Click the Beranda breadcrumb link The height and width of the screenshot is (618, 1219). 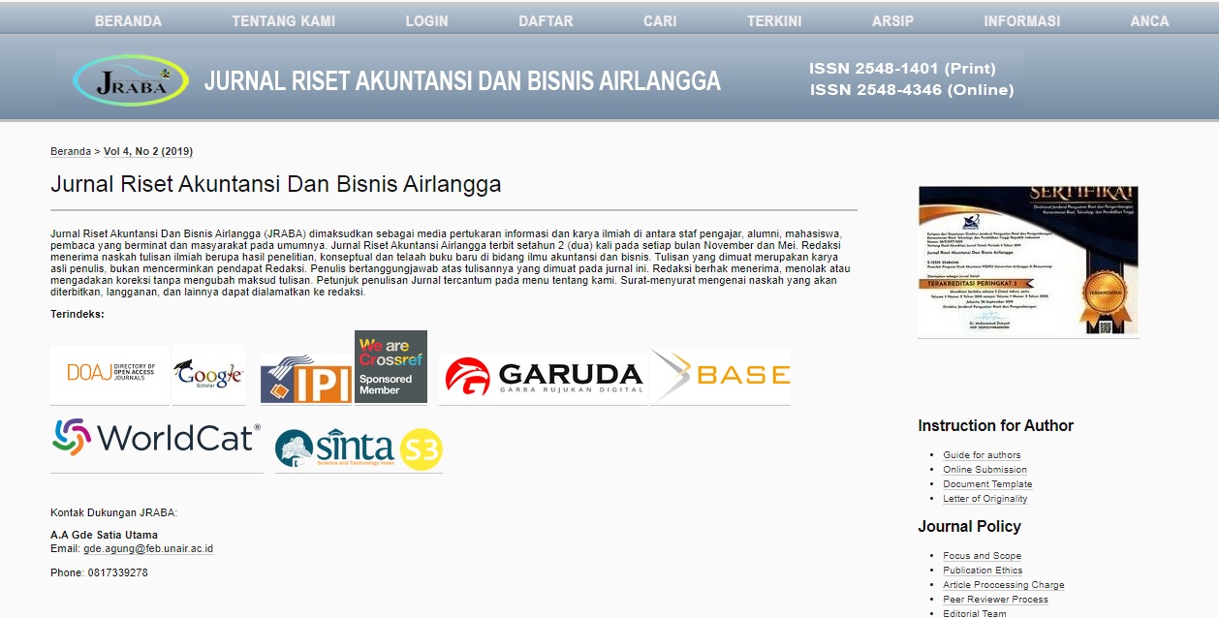click(71, 152)
